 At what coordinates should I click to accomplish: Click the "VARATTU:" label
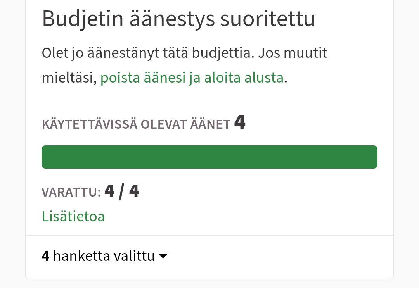(x=71, y=192)
